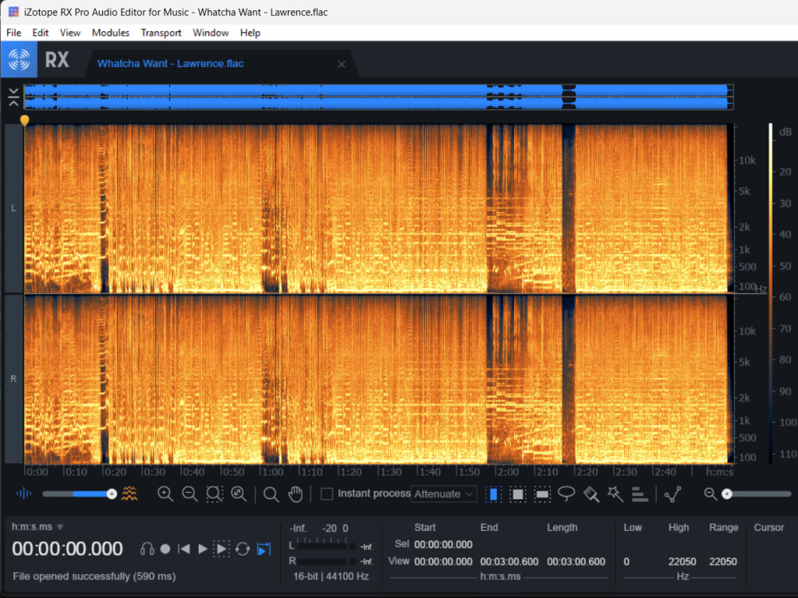This screenshot has width=798, height=598.
Task: Click the play selection button
Action: click(221, 549)
